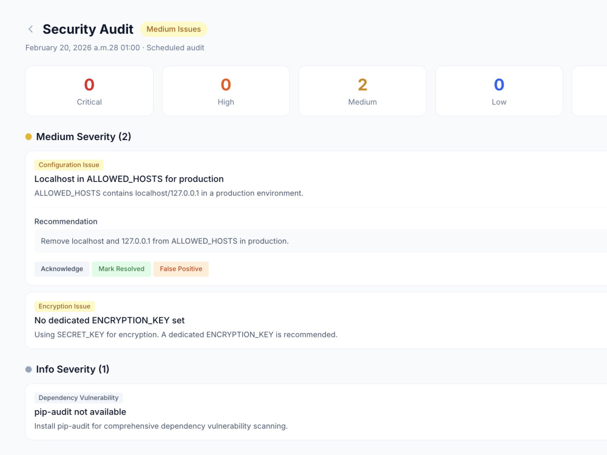The image size is (607, 455).
Task: Open the Low count card
Action: (499, 91)
